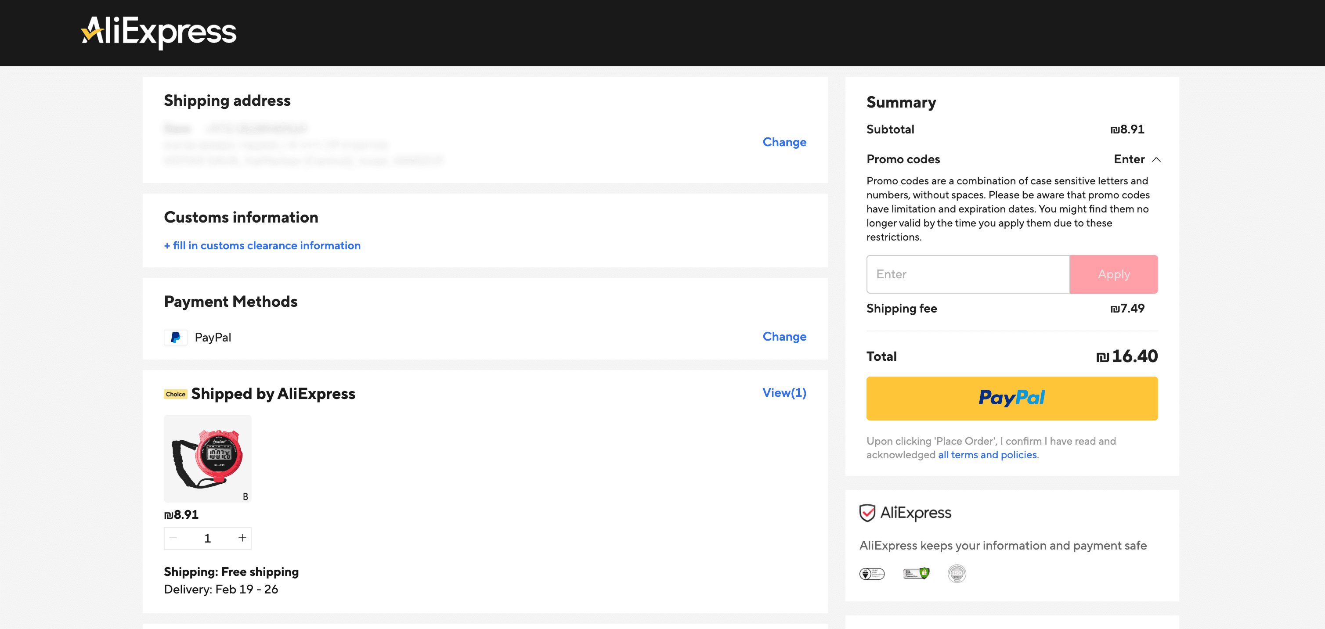Click the first payment security certificate badge

872,574
